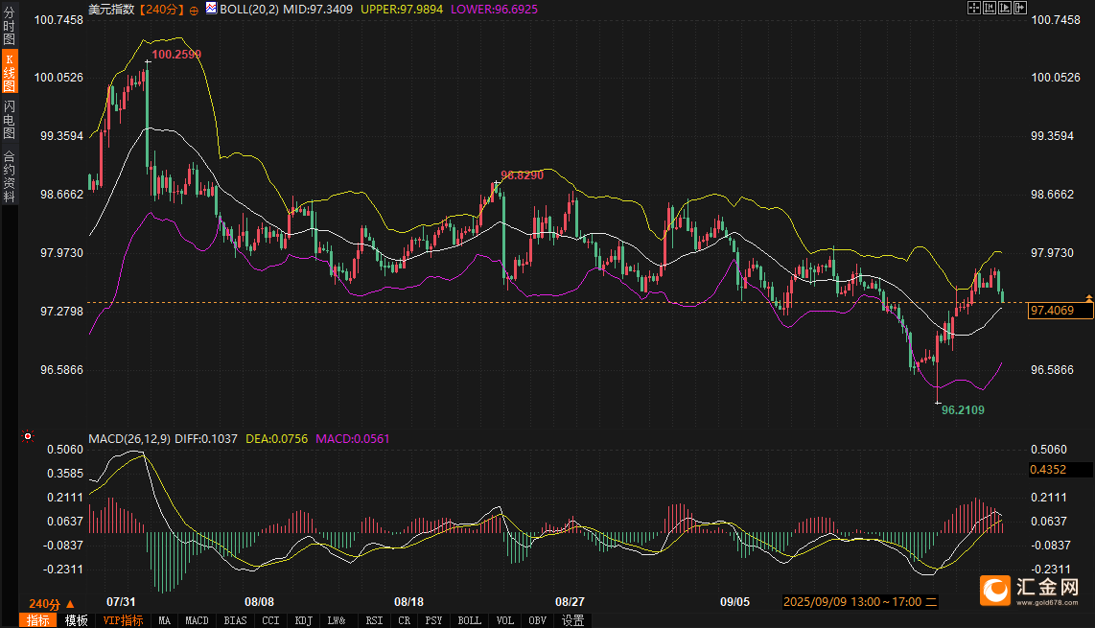
Task: Click the 08/27 date on time axis
Action: [570, 602]
